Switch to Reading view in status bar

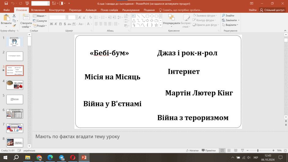(236, 150)
